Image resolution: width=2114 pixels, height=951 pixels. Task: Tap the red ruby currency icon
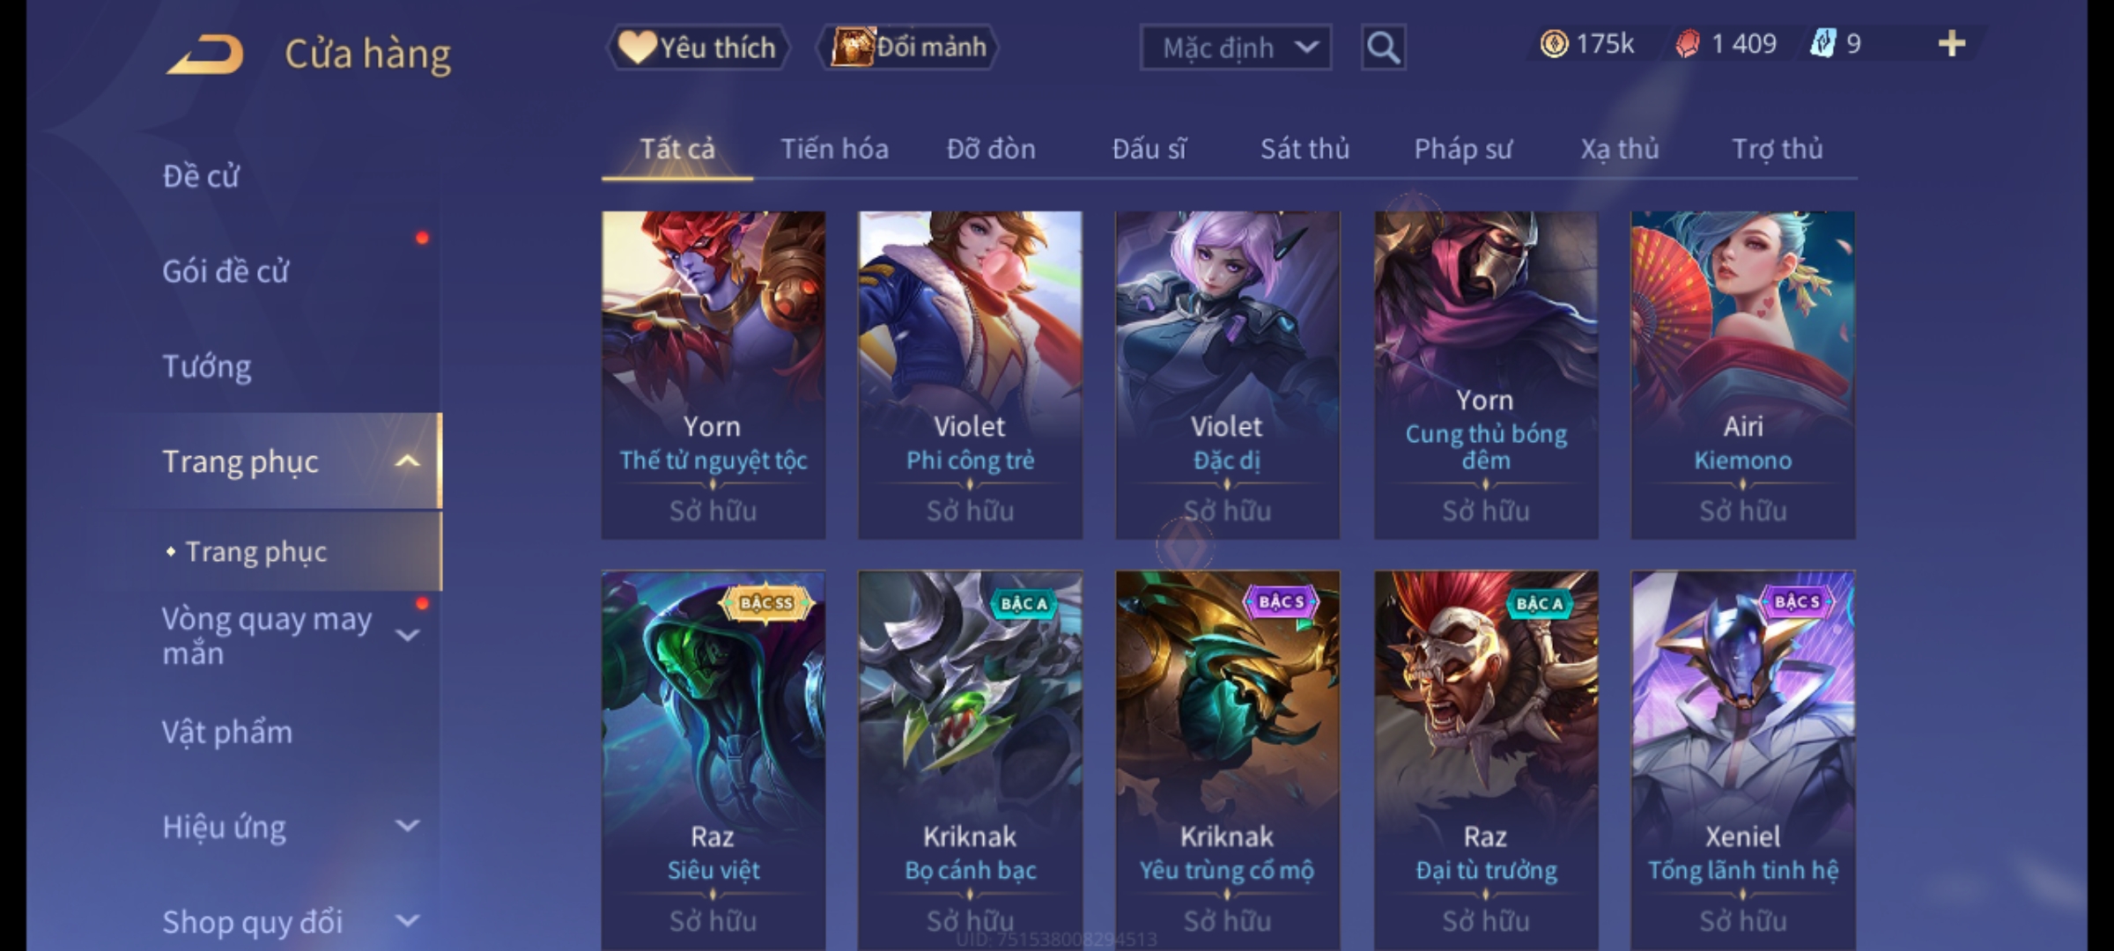(x=1687, y=44)
